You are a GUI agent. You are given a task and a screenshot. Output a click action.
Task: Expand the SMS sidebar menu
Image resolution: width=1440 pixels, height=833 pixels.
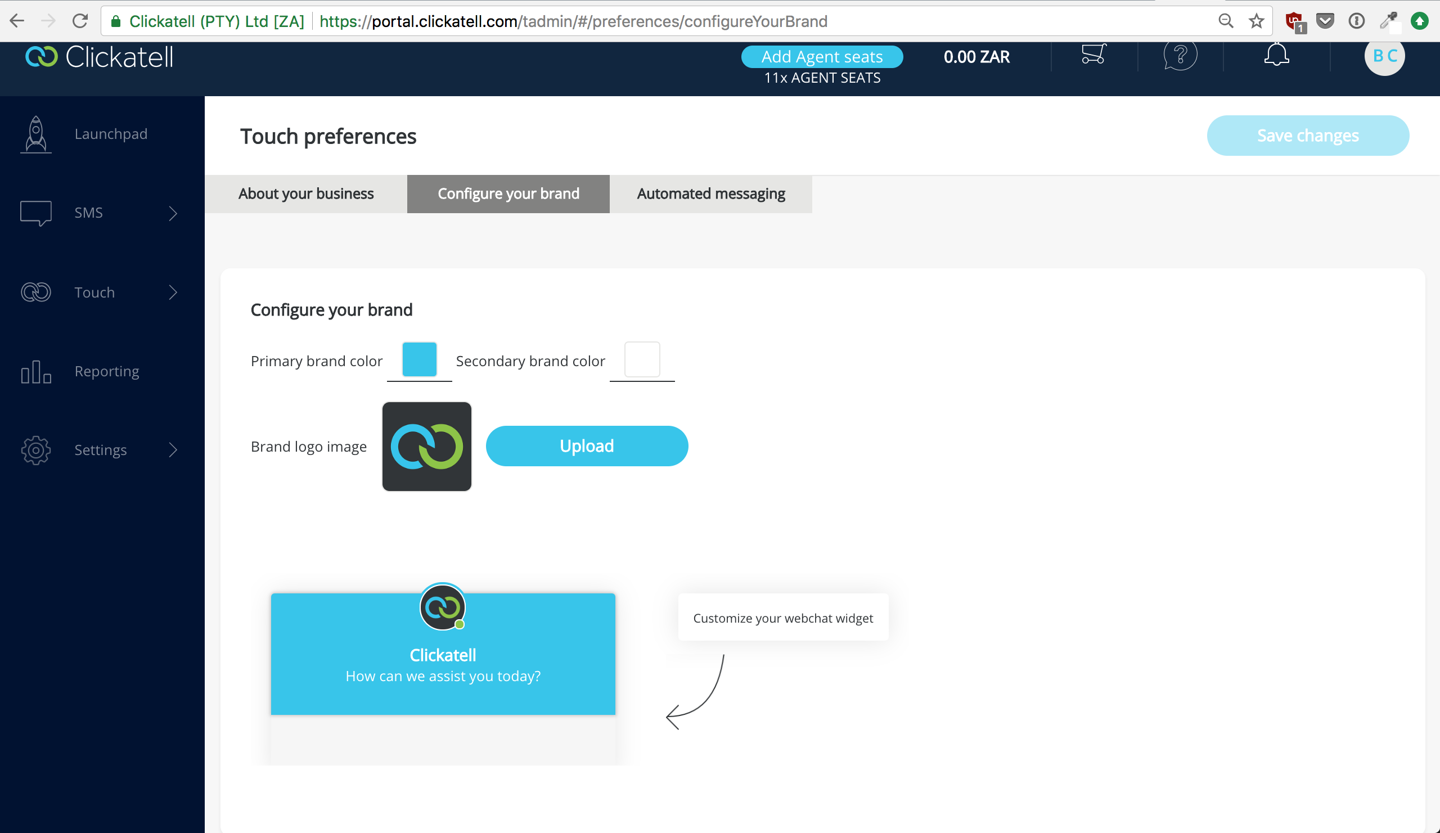click(173, 213)
